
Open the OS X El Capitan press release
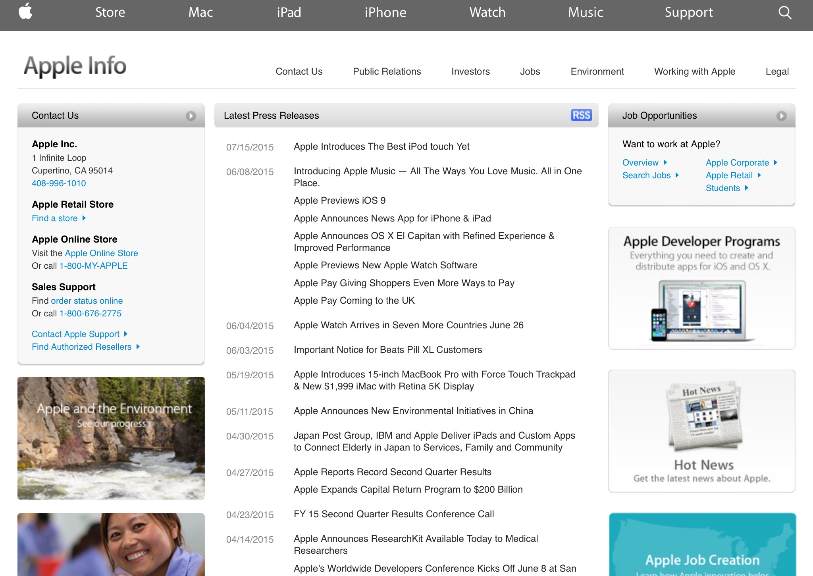click(424, 242)
